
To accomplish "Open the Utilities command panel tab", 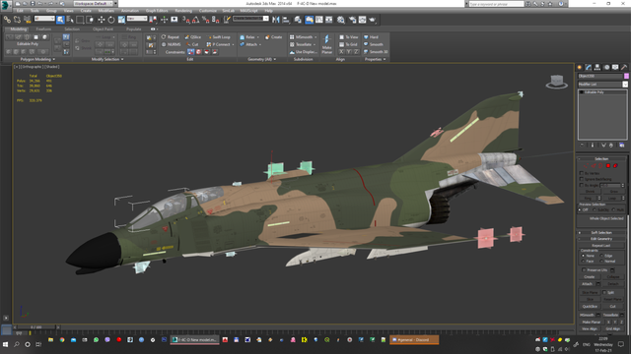I will point(624,68).
